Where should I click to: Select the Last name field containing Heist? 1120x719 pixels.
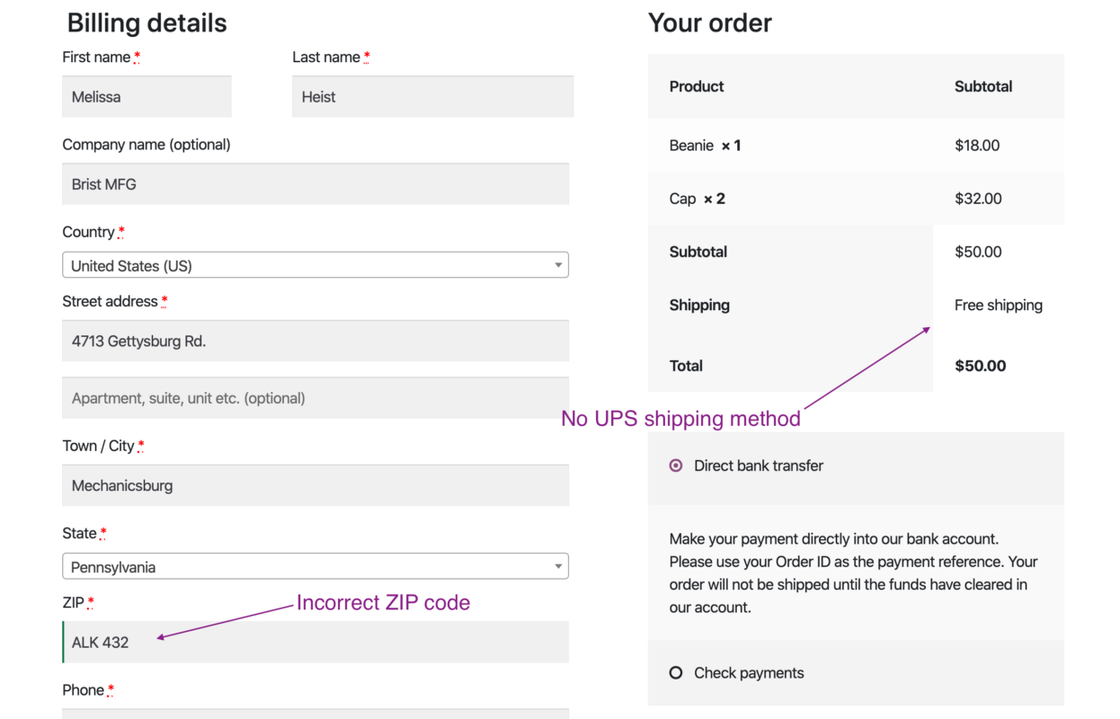coord(432,96)
